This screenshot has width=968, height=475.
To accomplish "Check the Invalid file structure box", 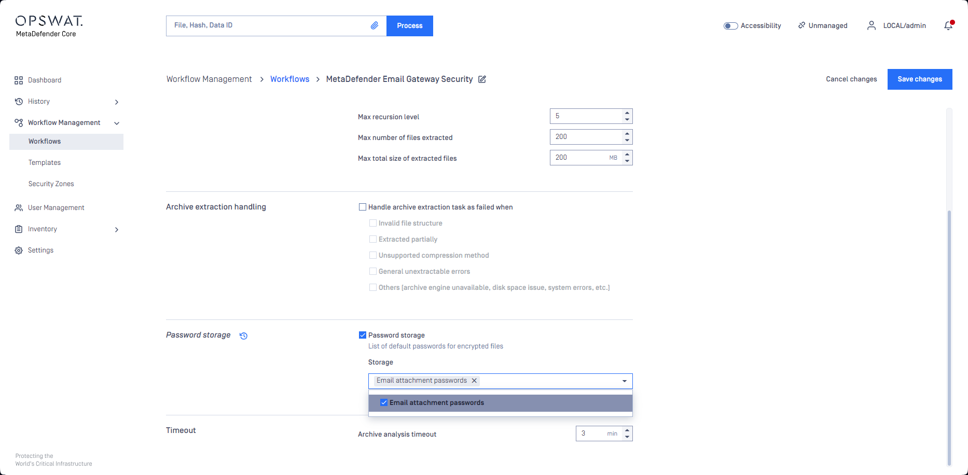I will coord(373,223).
